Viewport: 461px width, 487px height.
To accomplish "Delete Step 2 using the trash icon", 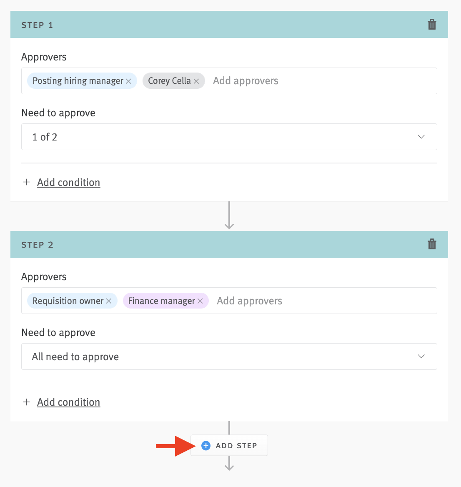I will coord(432,244).
